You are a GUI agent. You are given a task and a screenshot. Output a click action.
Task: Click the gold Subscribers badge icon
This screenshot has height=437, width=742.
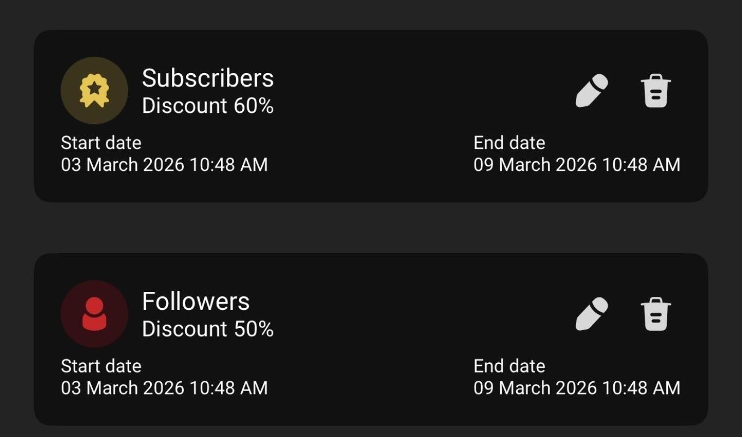click(94, 91)
